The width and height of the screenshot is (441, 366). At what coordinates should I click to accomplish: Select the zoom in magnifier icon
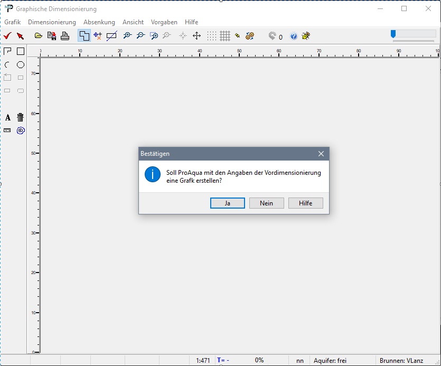click(x=127, y=36)
